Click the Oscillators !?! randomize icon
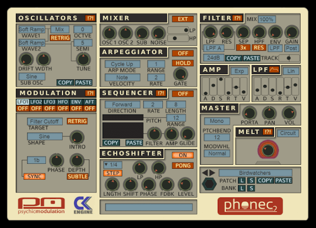 [x=90, y=18]
